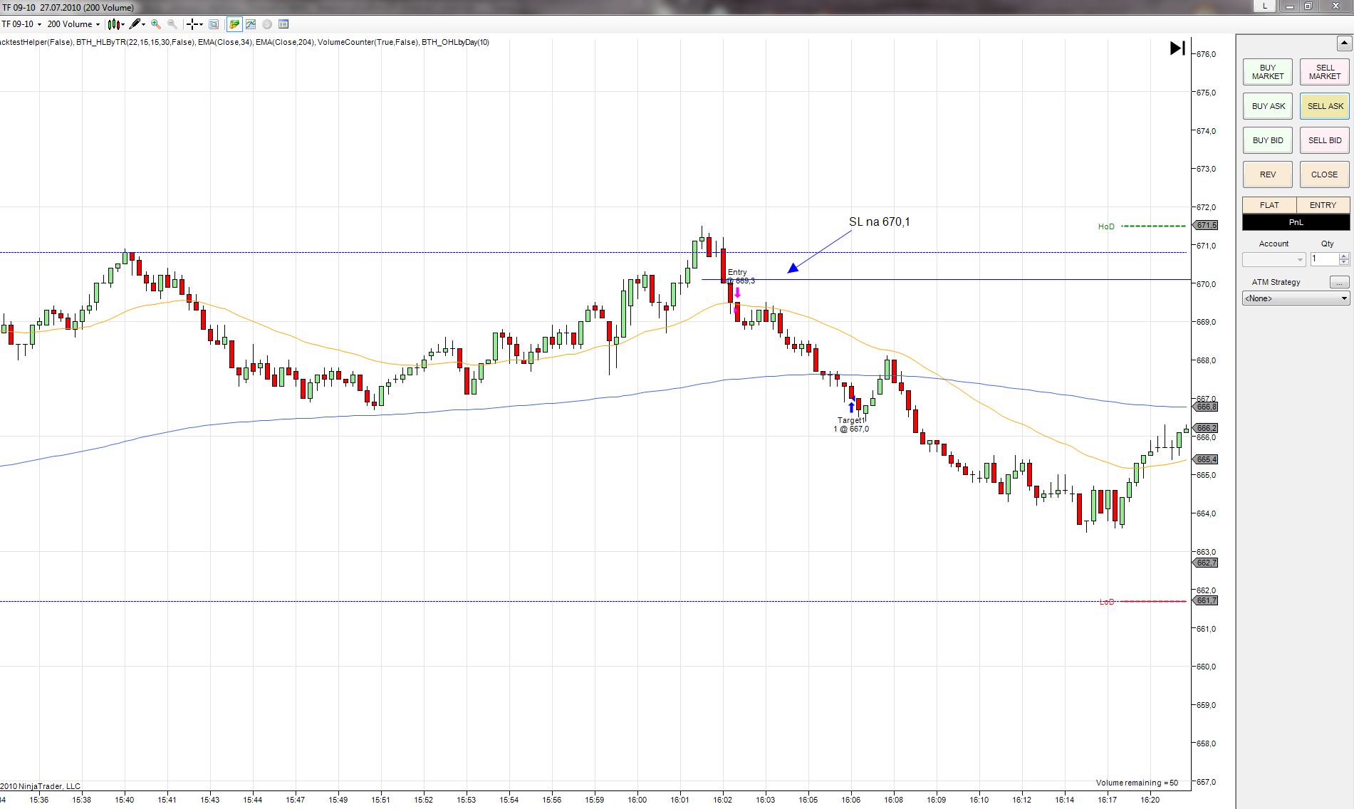The height and width of the screenshot is (809, 1354).
Task: Click the 666,8 EMA price marker
Action: (1207, 407)
